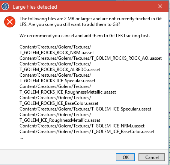Select T_GOLEM_ICE_RoughnessMetallic.uasset file name

click(x=60, y=120)
